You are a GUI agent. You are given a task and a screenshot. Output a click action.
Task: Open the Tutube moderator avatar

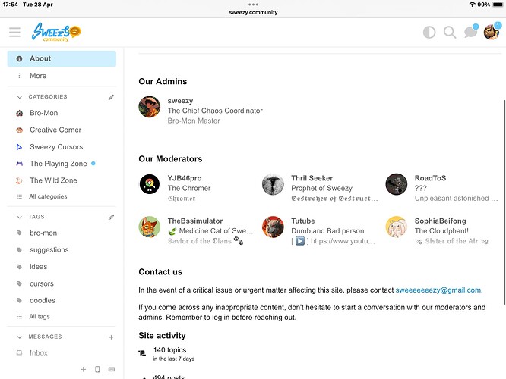(273, 227)
